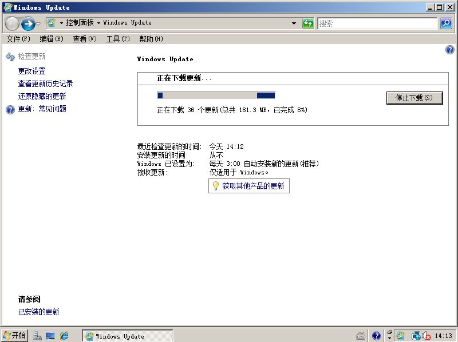Open the 帮助(H) menu

pos(151,39)
